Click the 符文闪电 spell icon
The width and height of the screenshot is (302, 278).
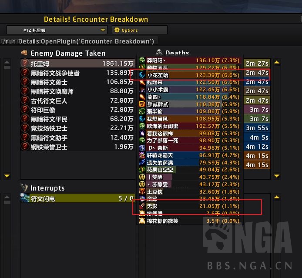point(25,198)
